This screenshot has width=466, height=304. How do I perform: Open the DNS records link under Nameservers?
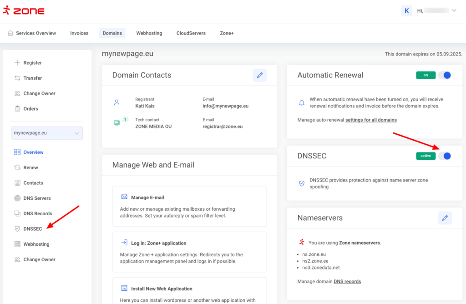click(347, 282)
